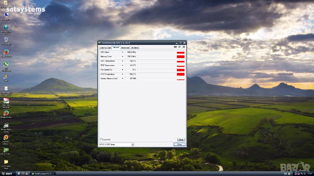Select the Media Player Classic desktop icon

pyautogui.click(x=6, y=125)
